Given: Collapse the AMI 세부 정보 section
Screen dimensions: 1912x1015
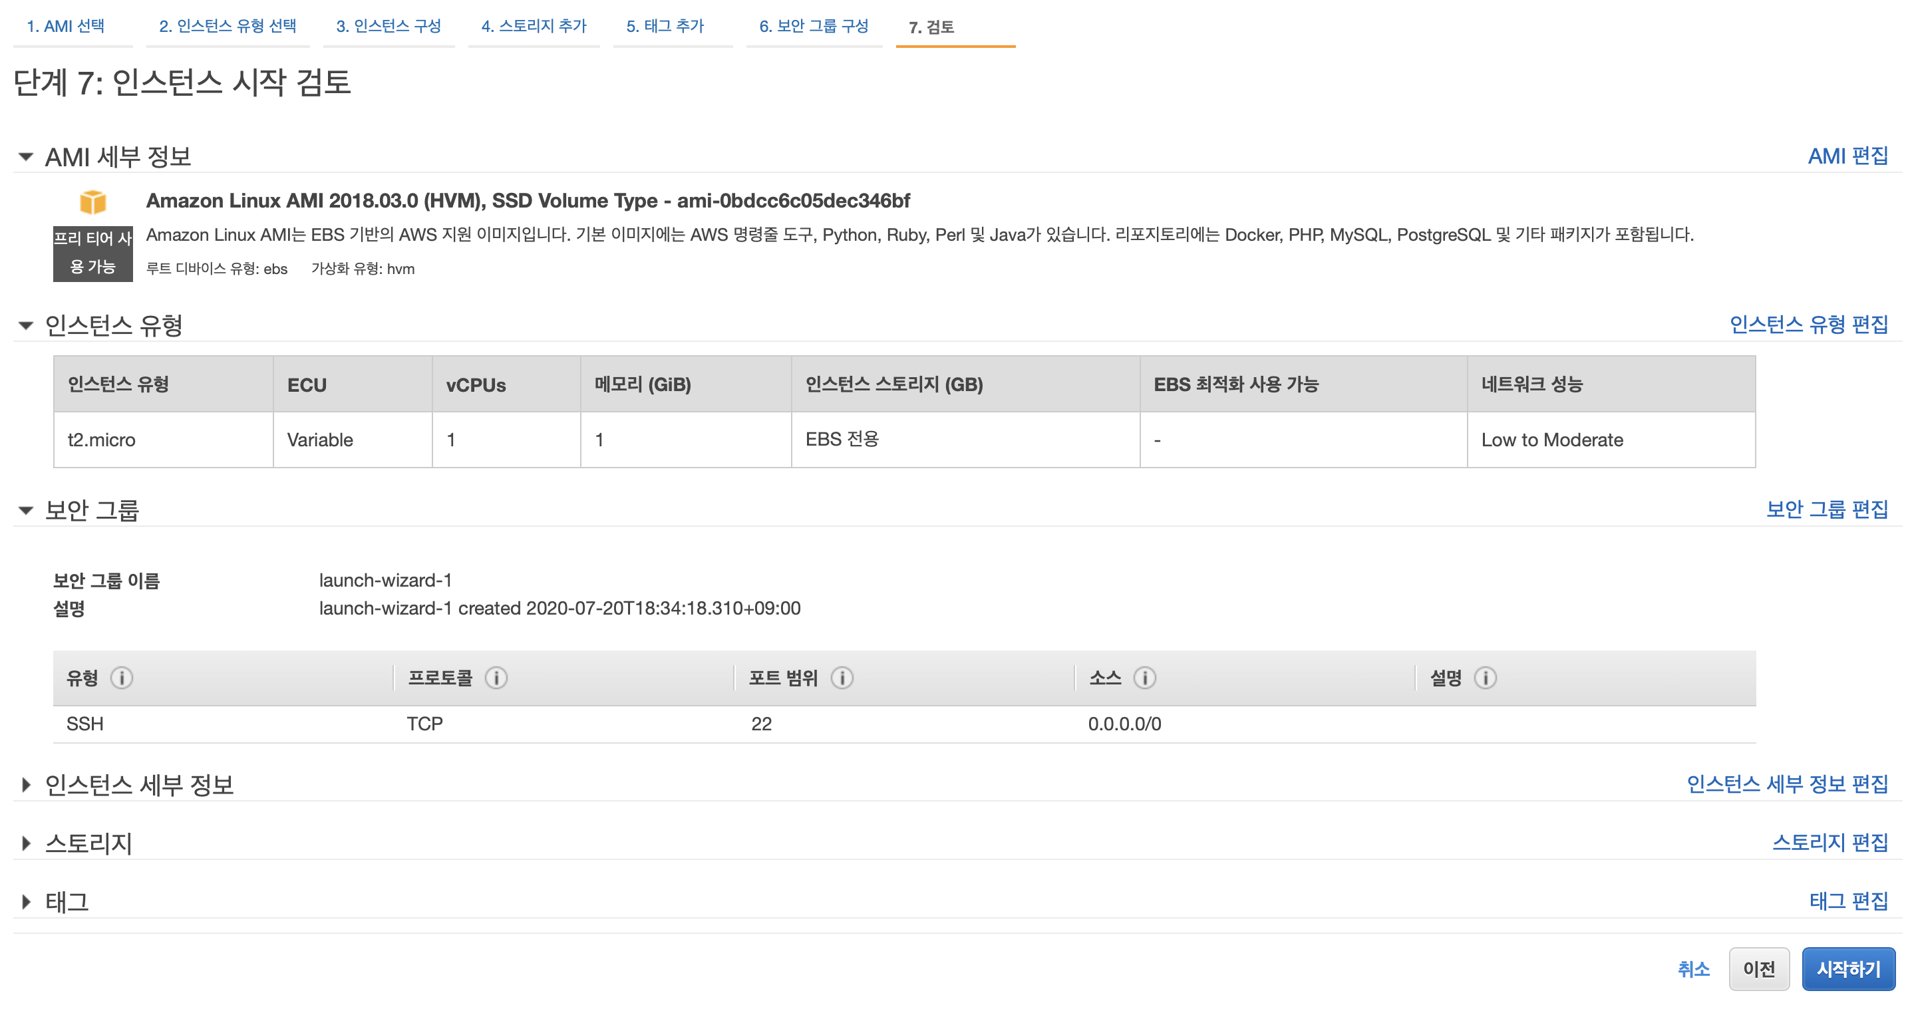Looking at the screenshot, I should coord(26,156).
